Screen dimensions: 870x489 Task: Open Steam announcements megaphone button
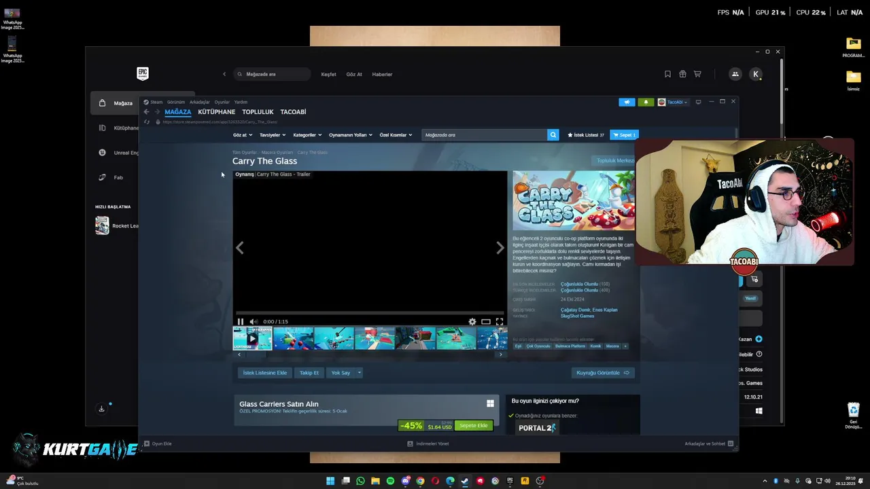[x=627, y=102]
